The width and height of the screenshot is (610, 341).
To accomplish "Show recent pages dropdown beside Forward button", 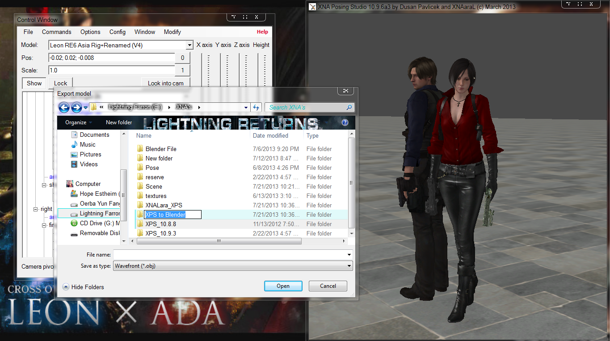I will pyautogui.click(x=85, y=108).
